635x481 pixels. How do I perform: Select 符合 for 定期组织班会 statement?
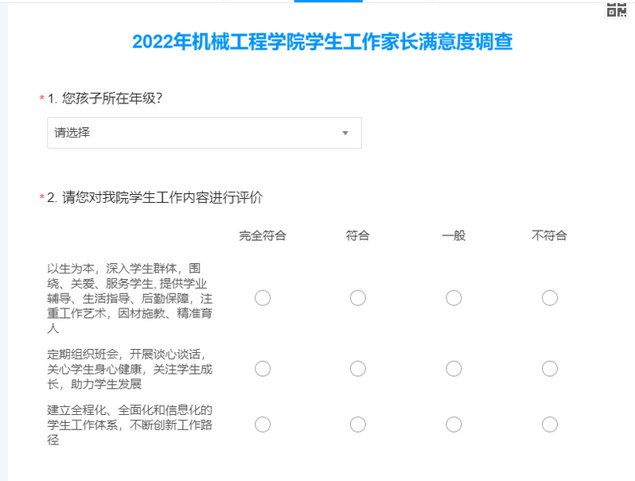click(358, 369)
